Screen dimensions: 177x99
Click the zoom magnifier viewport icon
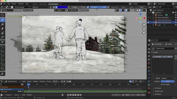pyautogui.click(x=144, y=25)
